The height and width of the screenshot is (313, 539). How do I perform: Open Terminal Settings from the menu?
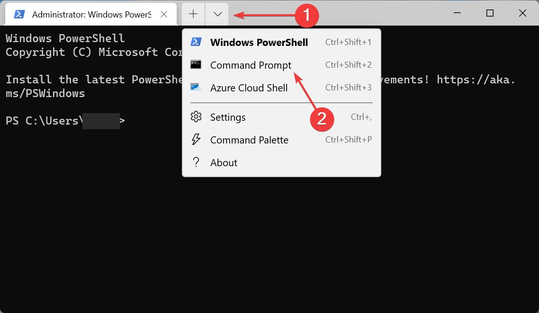point(228,117)
